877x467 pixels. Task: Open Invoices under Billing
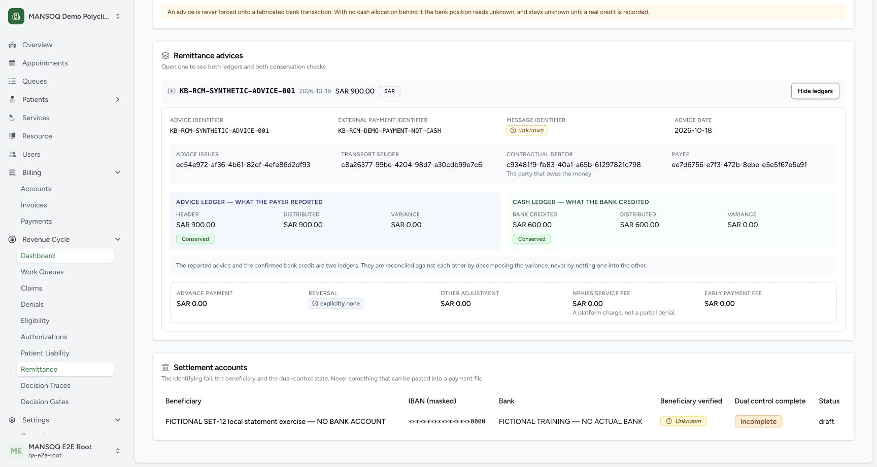(65, 205)
